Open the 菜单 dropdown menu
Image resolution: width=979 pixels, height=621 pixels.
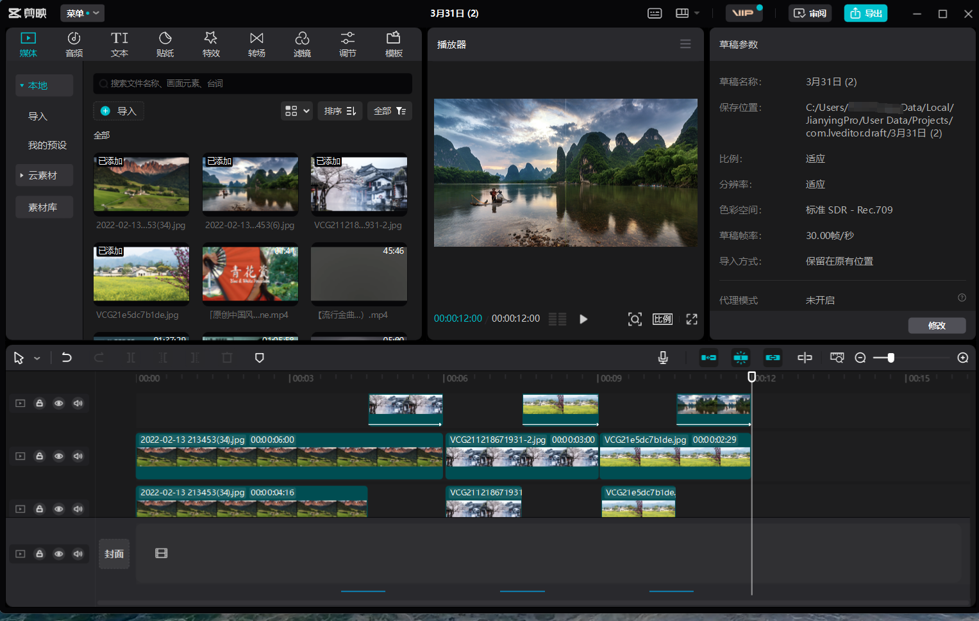[x=82, y=13]
